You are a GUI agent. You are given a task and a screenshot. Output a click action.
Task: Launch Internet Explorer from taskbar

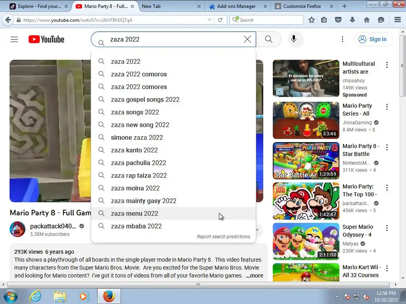[x=35, y=296]
